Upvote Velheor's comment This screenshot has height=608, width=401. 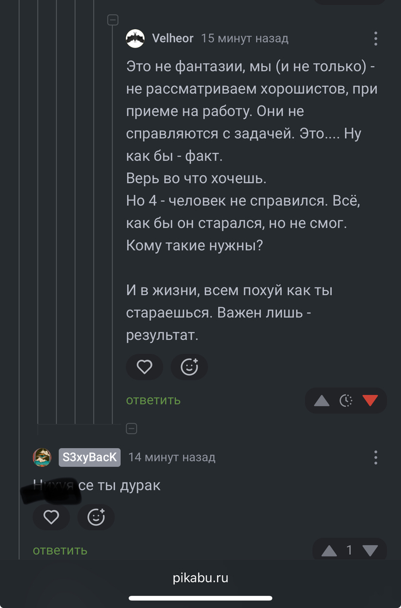coord(322,401)
